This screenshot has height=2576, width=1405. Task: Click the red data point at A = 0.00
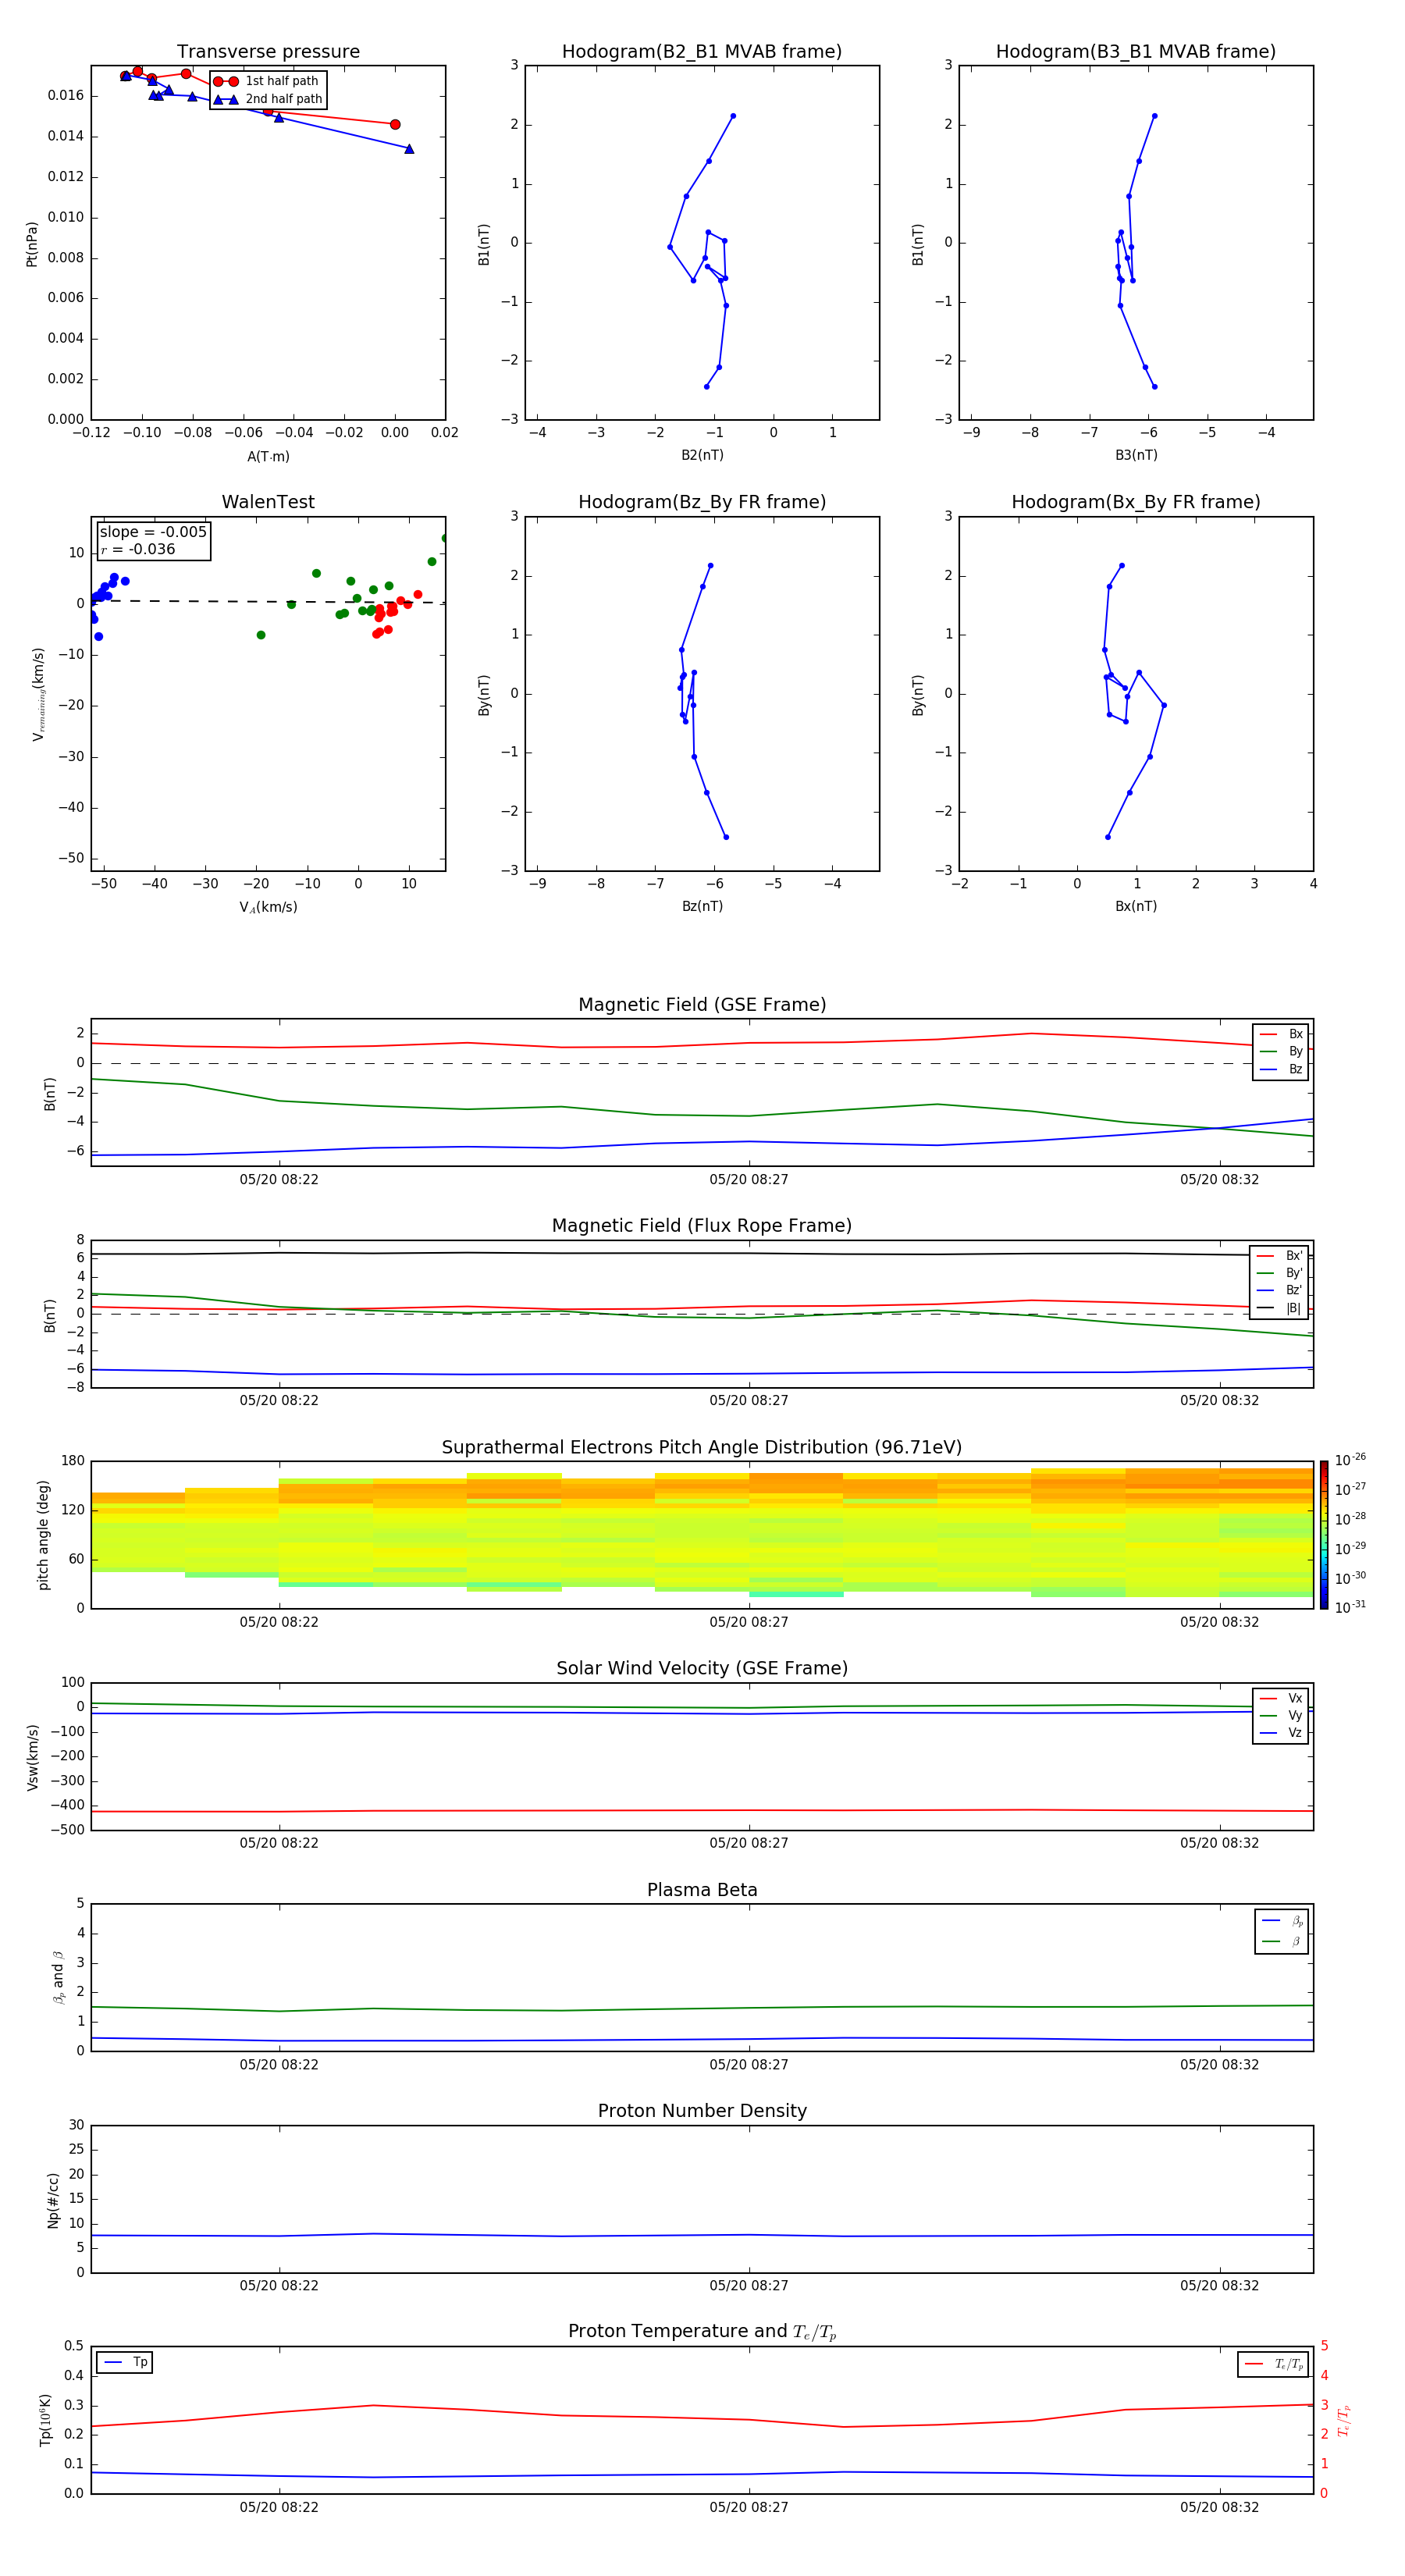[395, 125]
